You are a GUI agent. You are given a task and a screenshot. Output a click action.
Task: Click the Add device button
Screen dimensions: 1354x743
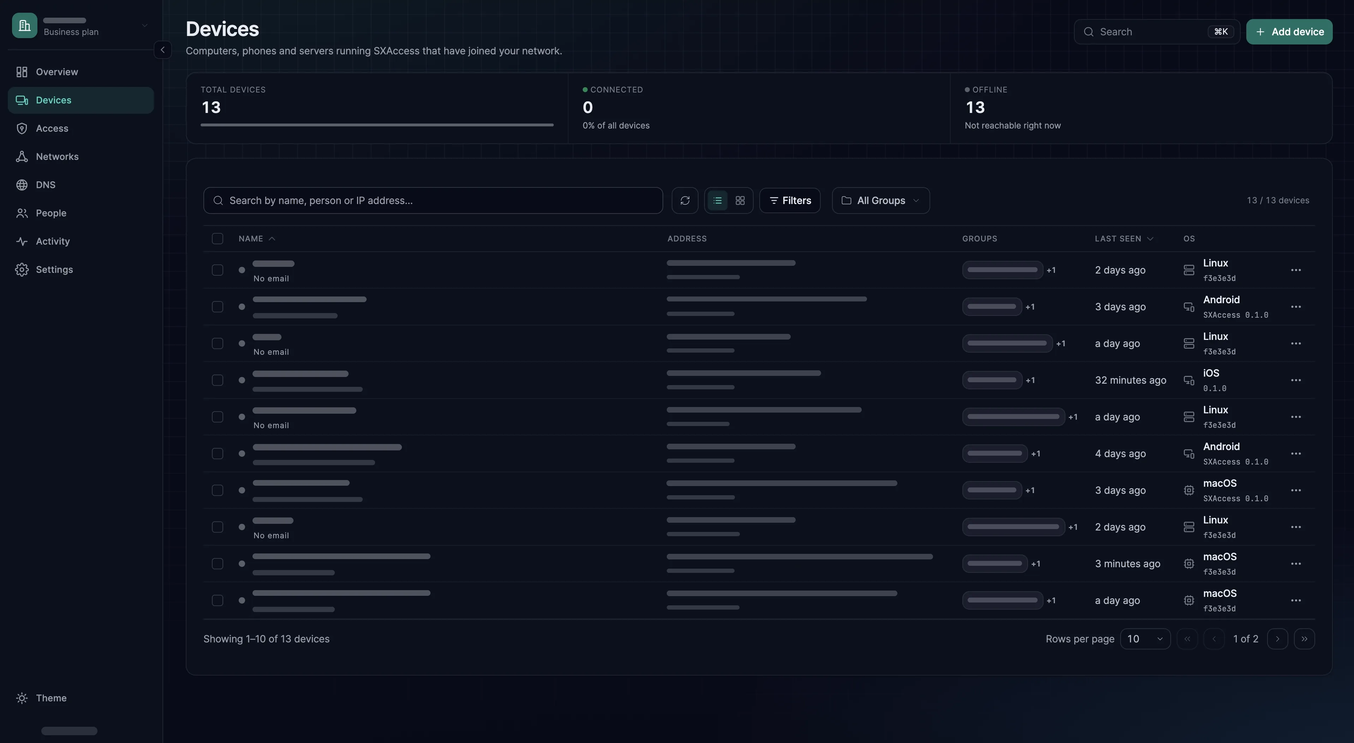1289,32
